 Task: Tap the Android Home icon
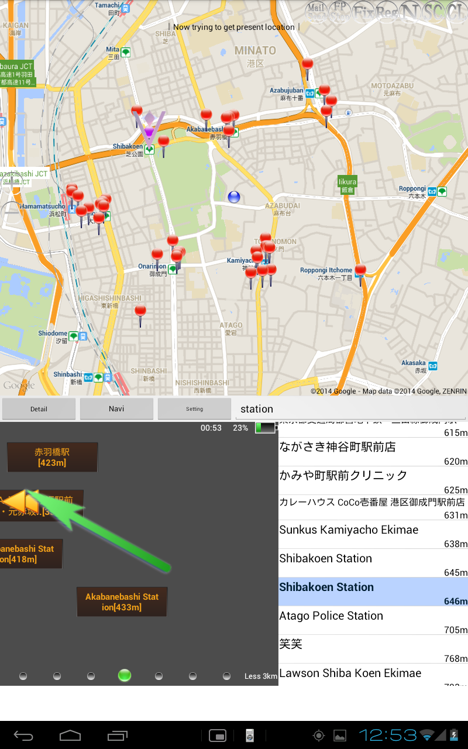click(x=70, y=736)
